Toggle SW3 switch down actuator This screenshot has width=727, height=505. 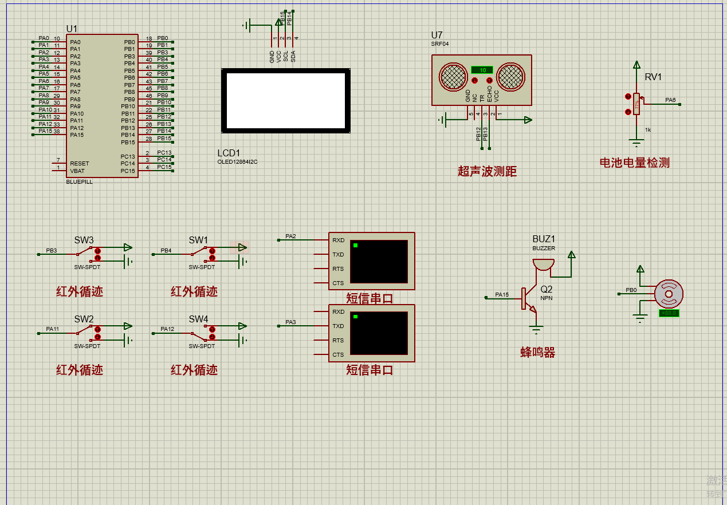[97, 258]
